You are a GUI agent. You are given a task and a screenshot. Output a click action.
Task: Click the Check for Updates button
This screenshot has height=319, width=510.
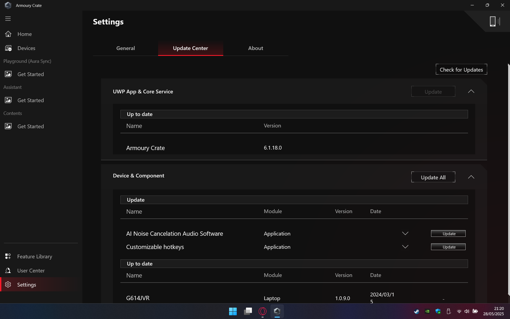[x=461, y=69]
